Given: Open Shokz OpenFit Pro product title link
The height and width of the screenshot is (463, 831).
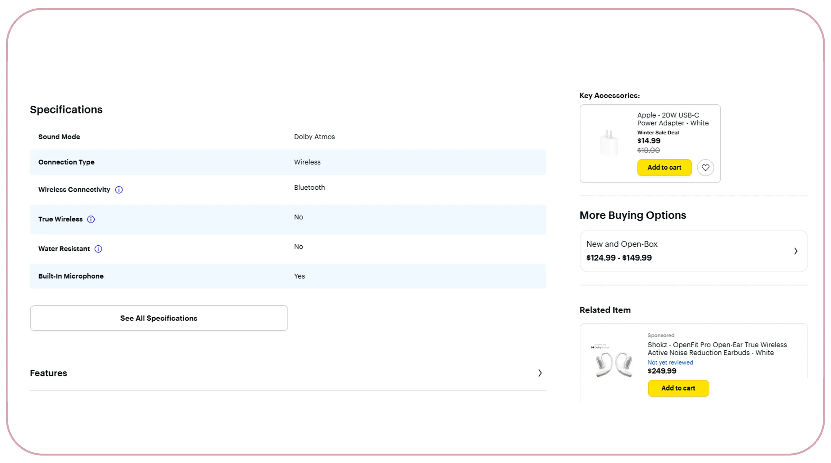Looking at the screenshot, I should click(x=717, y=349).
